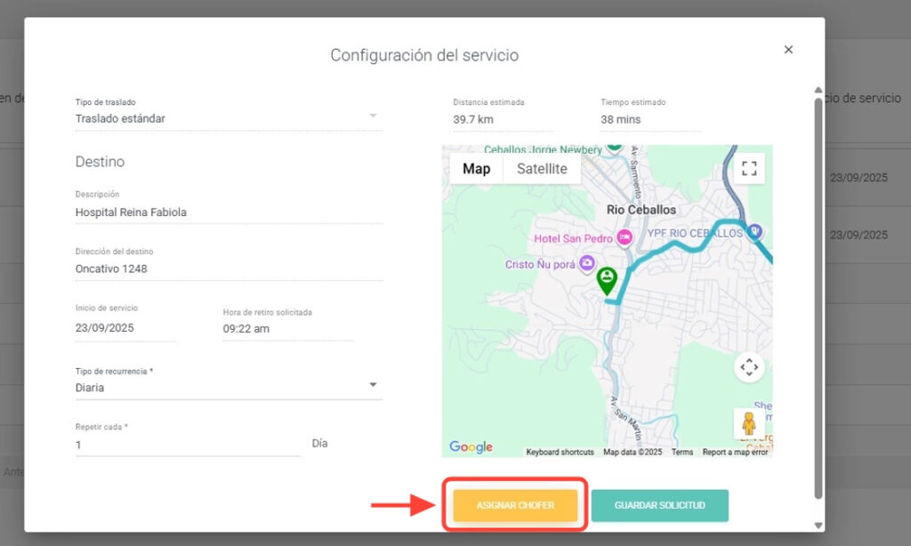The width and height of the screenshot is (911, 546).
Task: Close the Configuración del servicio dialog
Action: [x=788, y=50]
